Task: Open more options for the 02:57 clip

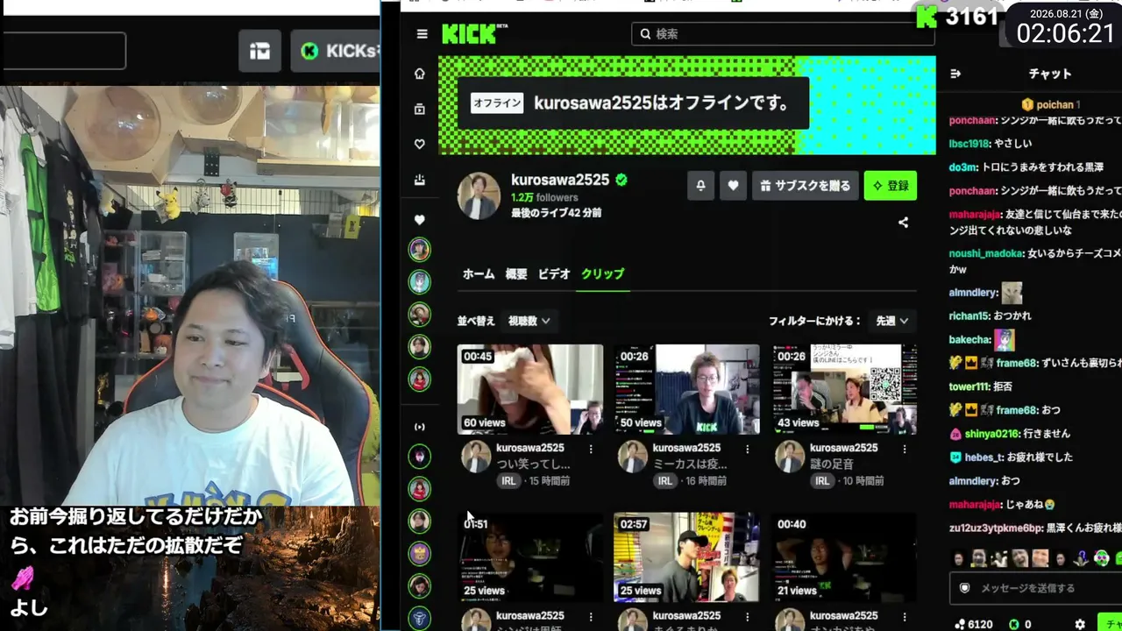Action: 748,617
